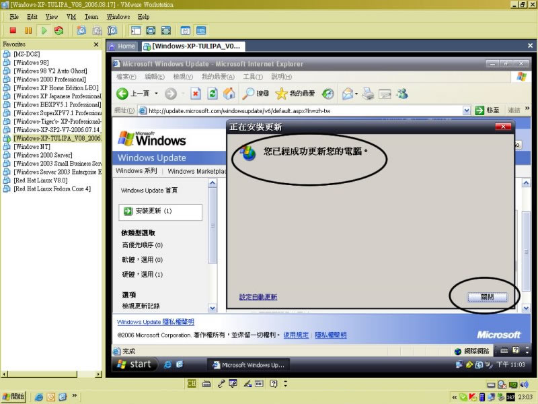Select [Windows NT] in Favorites list
The width and height of the screenshot is (538, 404).
pyautogui.click(x=32, y=146)
